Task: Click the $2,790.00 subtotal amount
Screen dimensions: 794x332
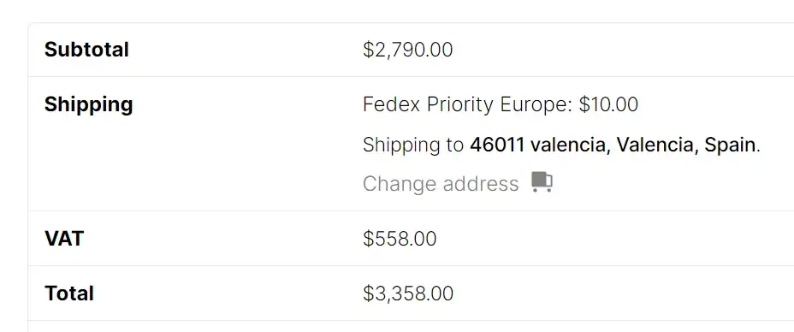Action: click(407, 50)
